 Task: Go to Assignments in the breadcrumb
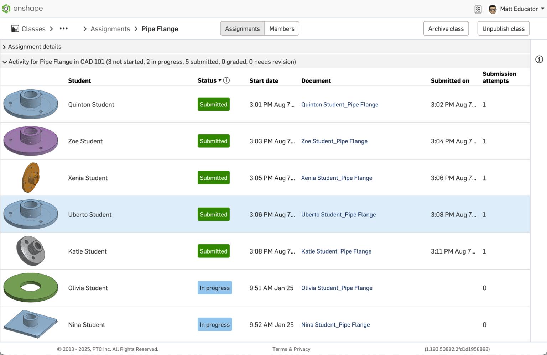tap(110, 29)
